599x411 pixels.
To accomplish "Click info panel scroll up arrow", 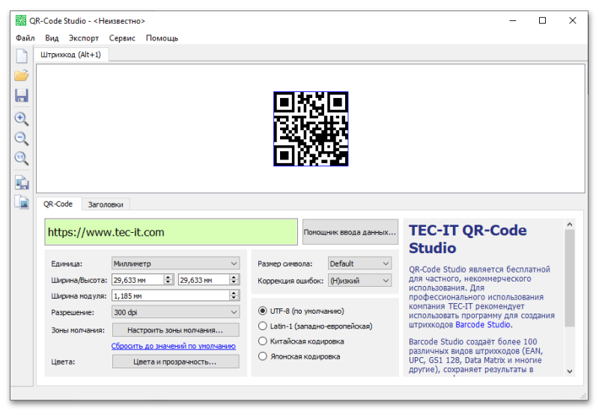I will pyautogui.click(x=570, y=225).
